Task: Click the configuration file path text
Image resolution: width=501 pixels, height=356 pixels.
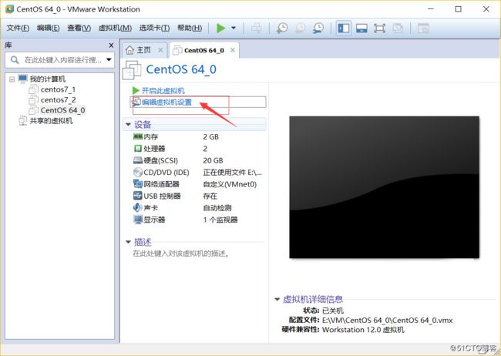Action: click(x=387, y=321)
